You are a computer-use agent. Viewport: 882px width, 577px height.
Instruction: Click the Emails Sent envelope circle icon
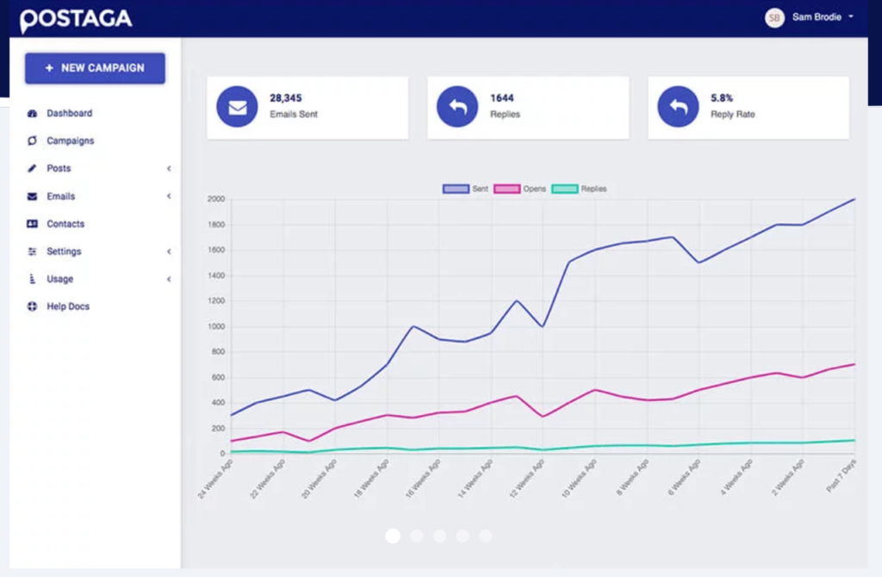tap(238, 106)
